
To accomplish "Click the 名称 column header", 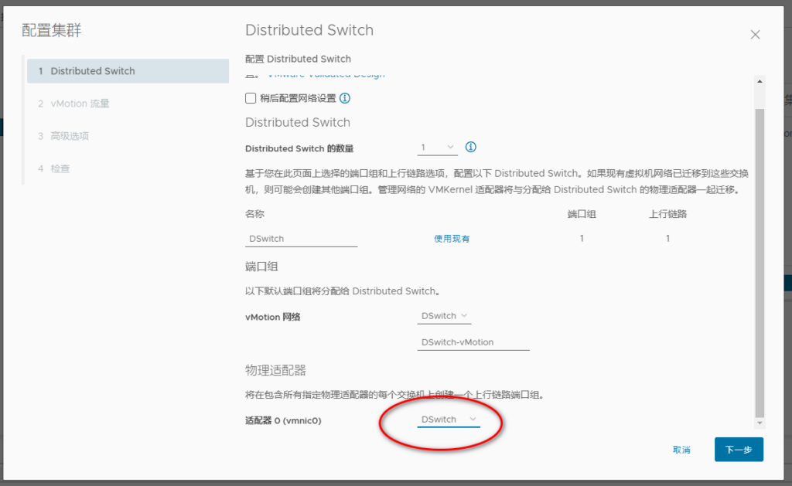I will [x=254, y=214].
